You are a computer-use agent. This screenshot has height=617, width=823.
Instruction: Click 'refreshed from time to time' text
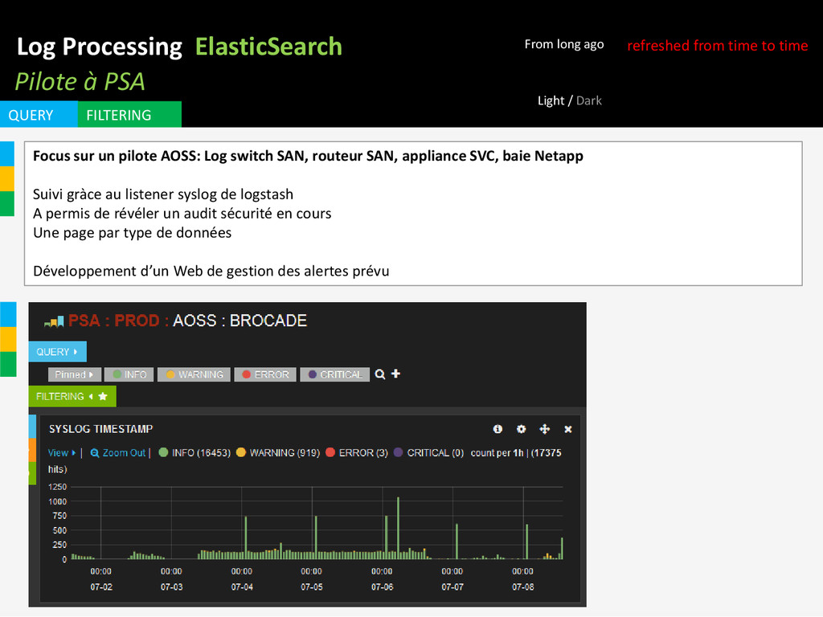click(x=718, y=46)
